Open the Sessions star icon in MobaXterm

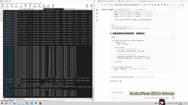point(21,6)
